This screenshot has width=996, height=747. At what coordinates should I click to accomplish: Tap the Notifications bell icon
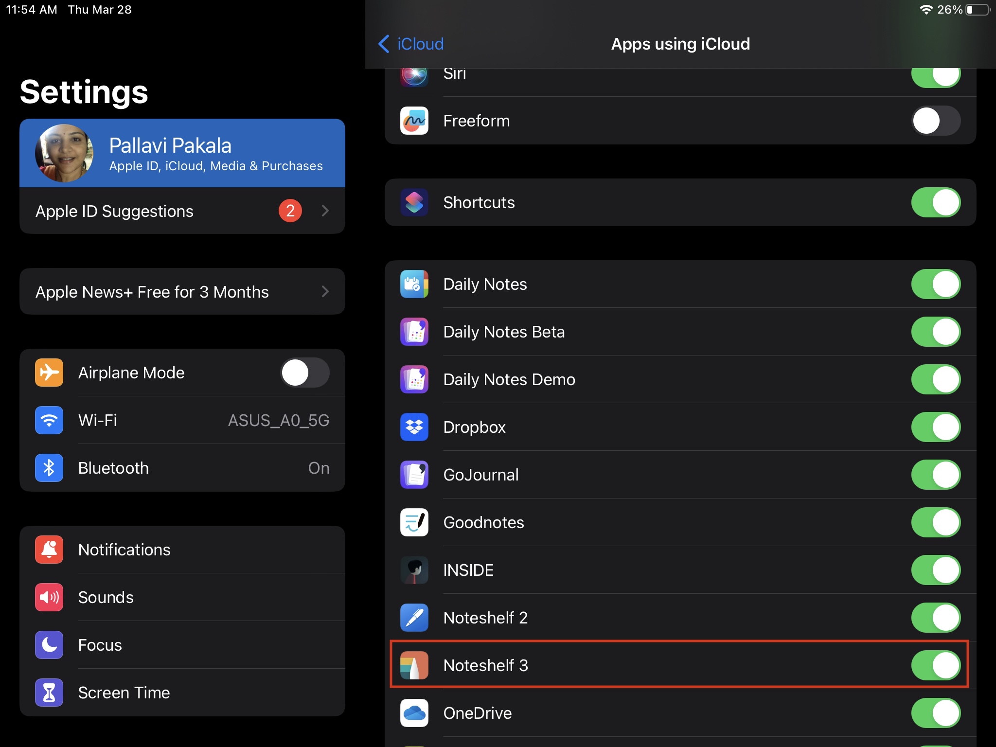pyautogui.click(x=49, y=550)
